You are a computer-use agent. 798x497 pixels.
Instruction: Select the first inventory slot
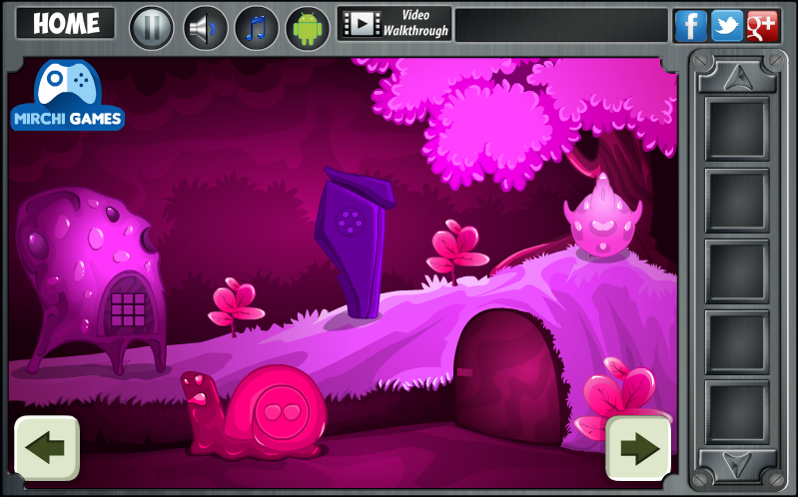(x=736, y=129)
